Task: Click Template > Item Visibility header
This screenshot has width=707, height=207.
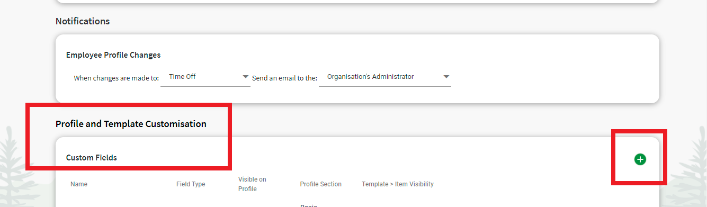Action: point(398,184)
